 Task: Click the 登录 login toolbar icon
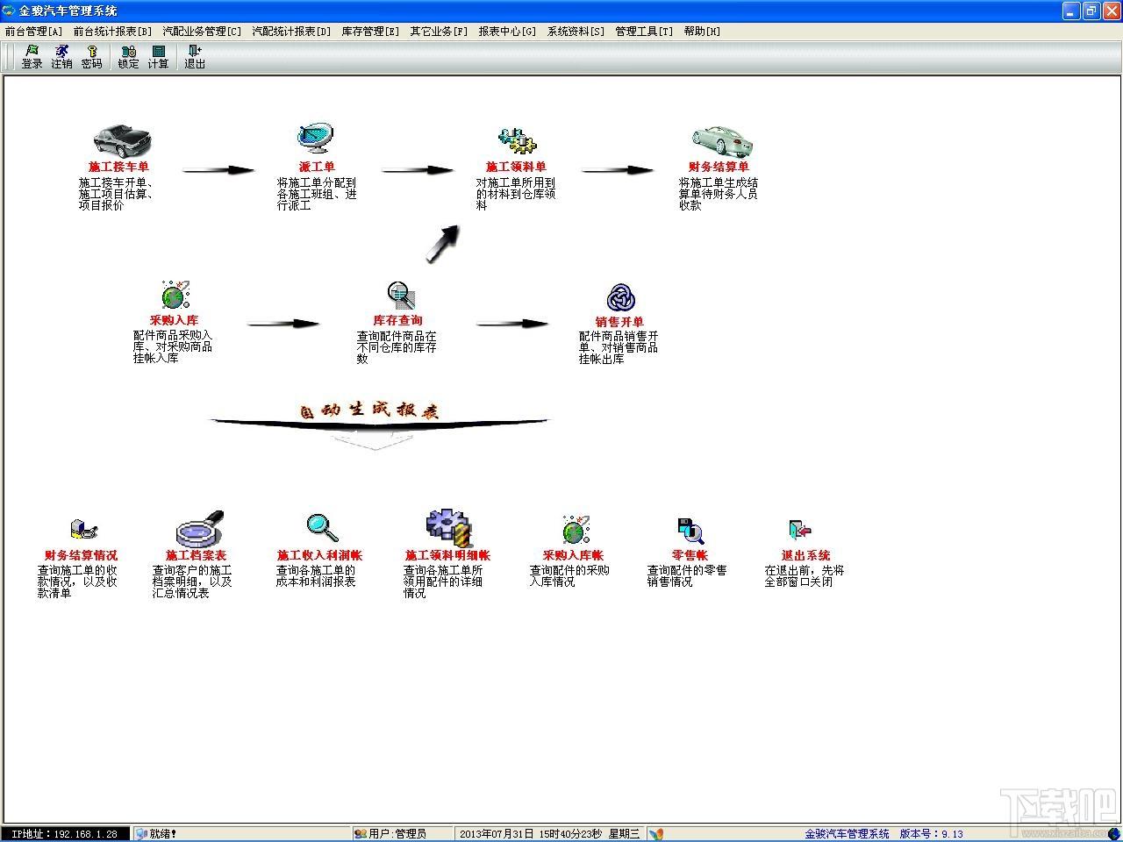point(32,57)
